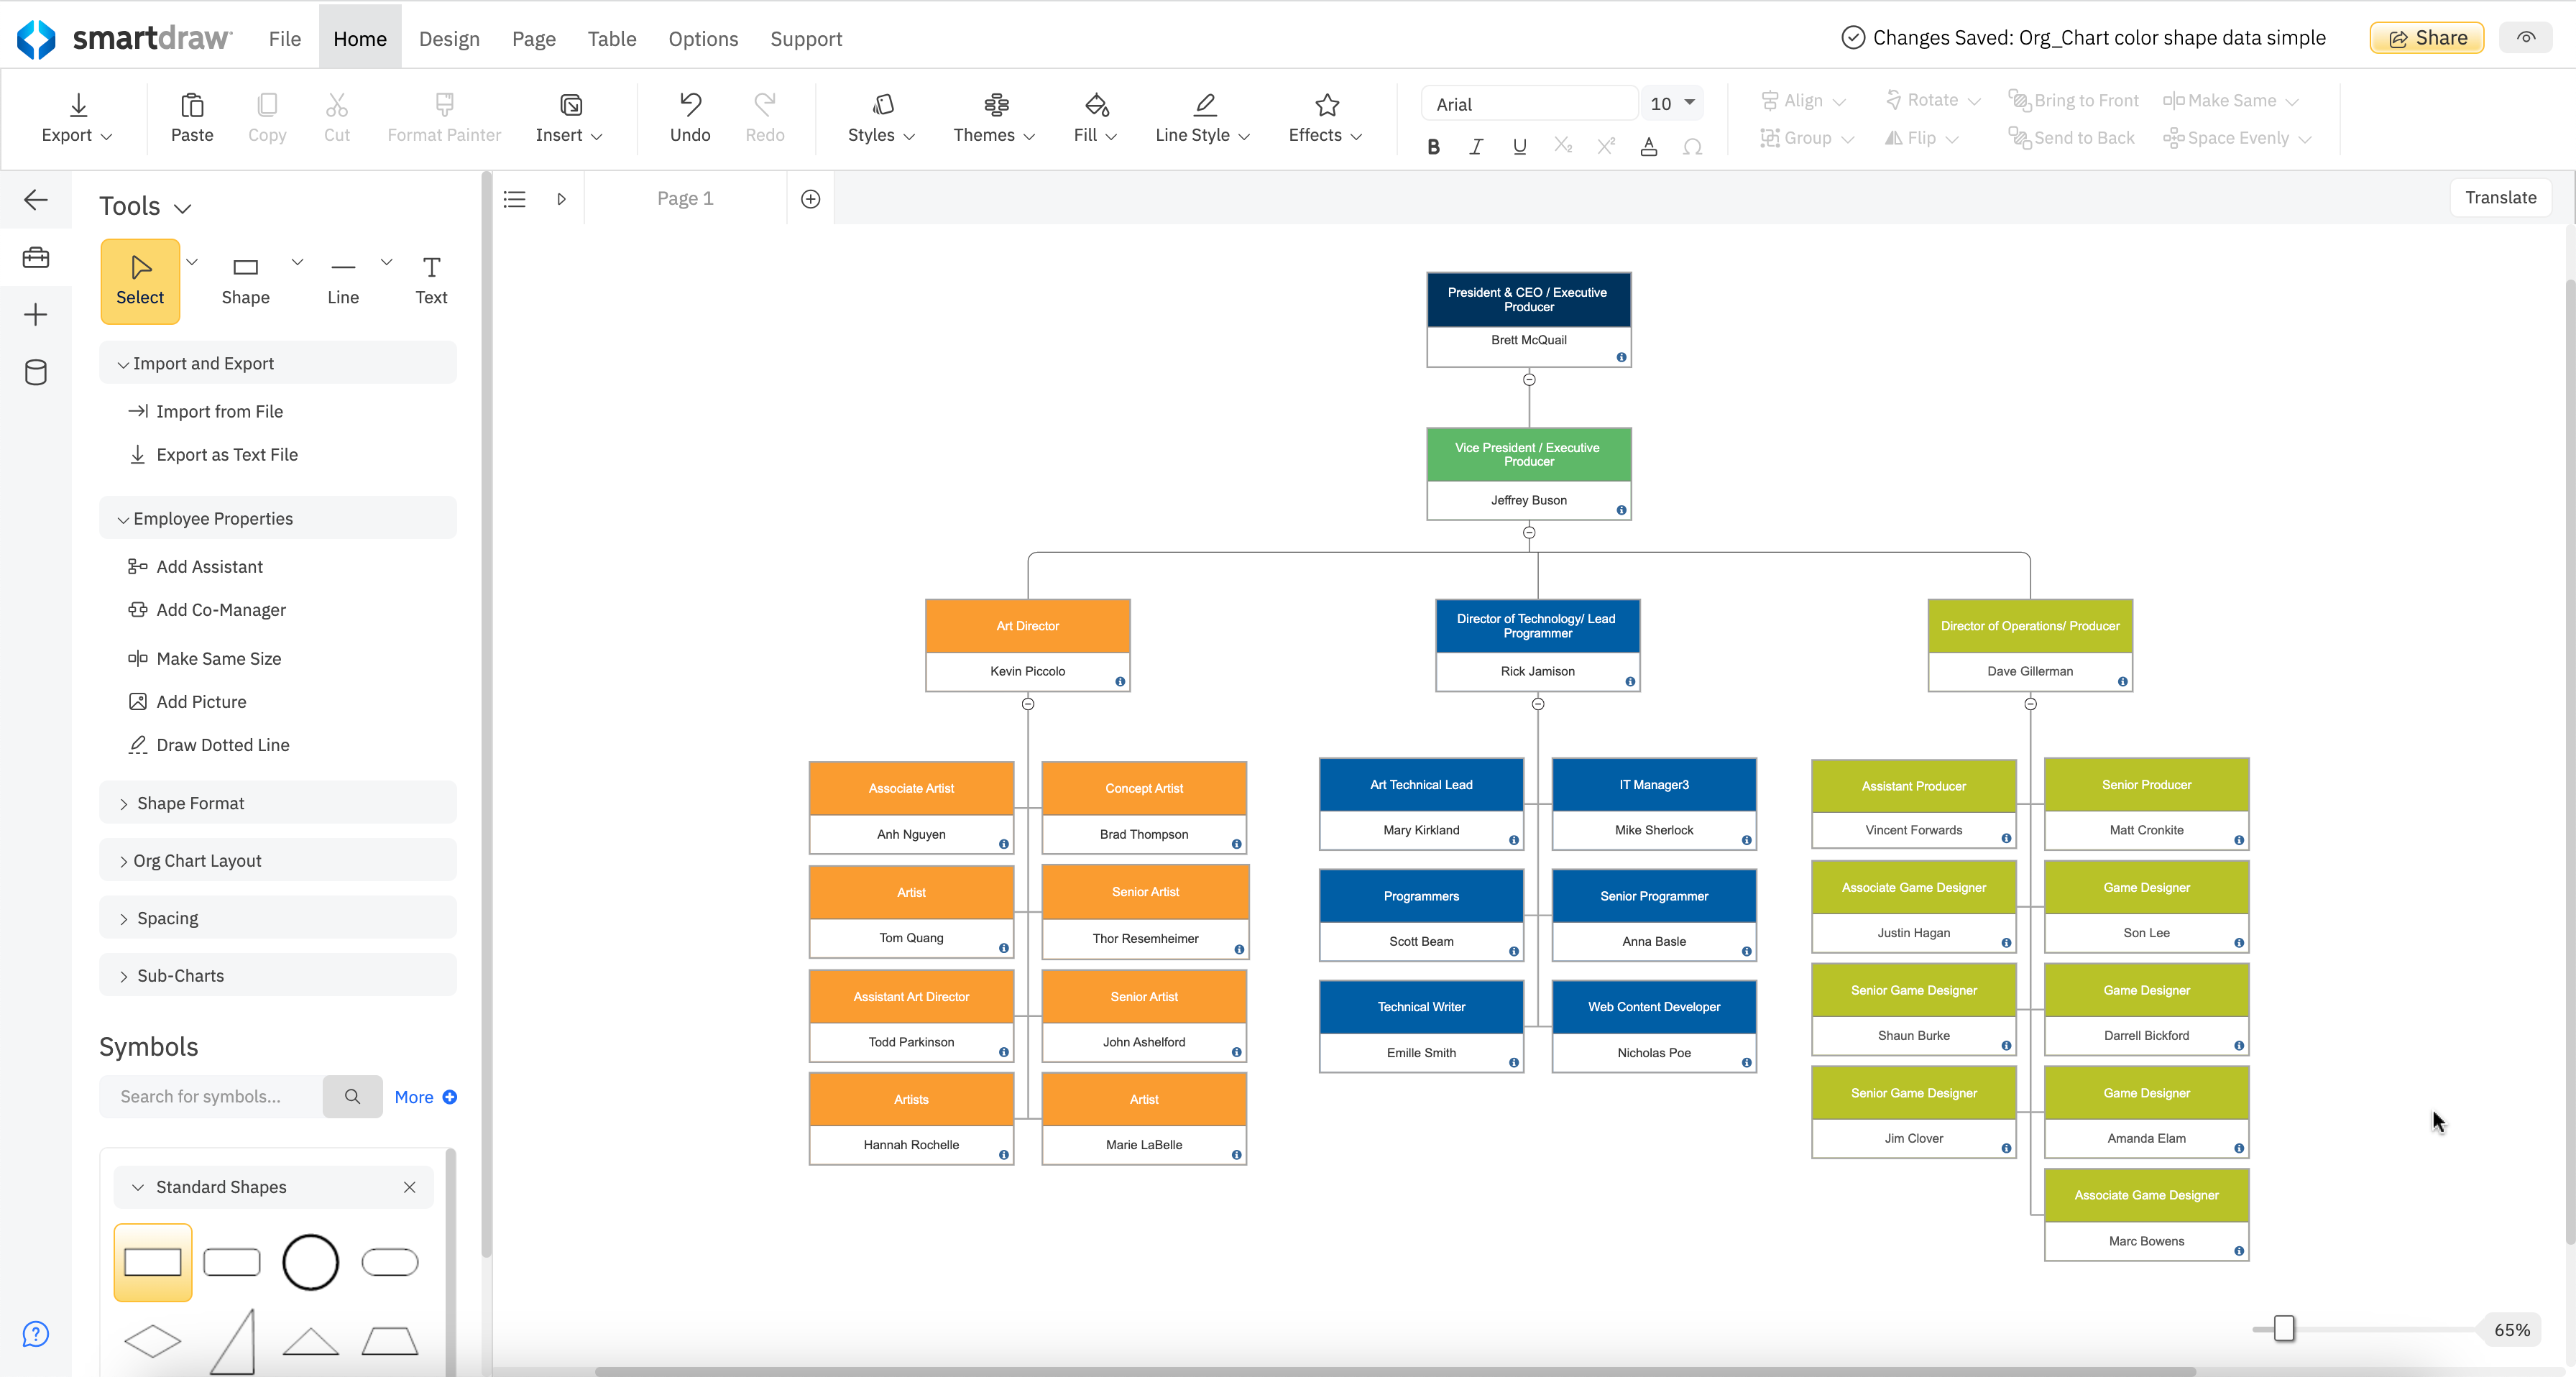Click the Translate button

[2500, 197]
